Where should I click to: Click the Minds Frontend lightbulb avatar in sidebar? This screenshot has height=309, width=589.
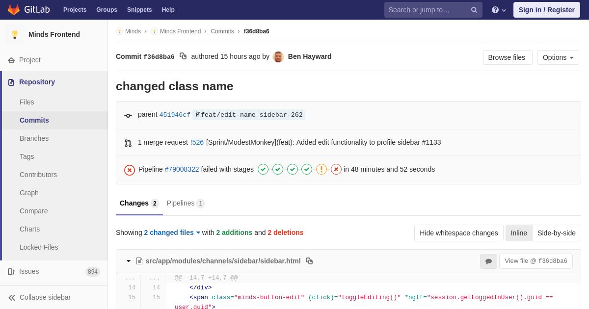(x=15, y=34)
